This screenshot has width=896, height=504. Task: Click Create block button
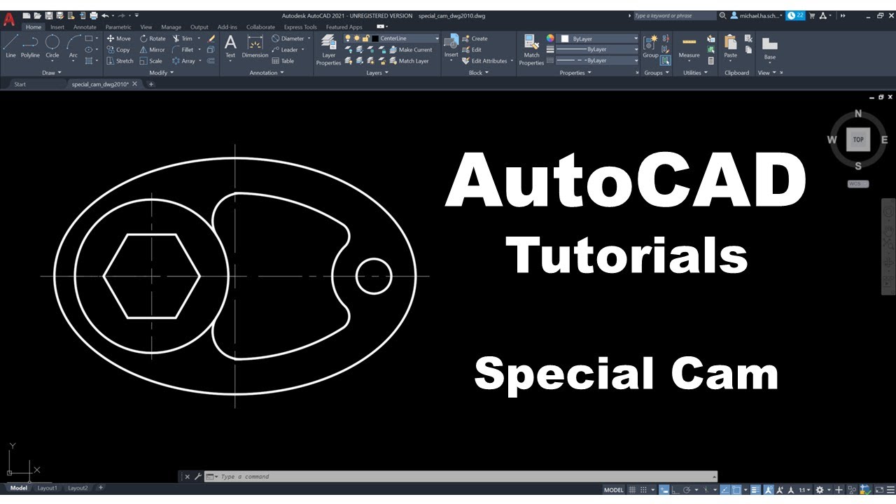coord(475,38)
